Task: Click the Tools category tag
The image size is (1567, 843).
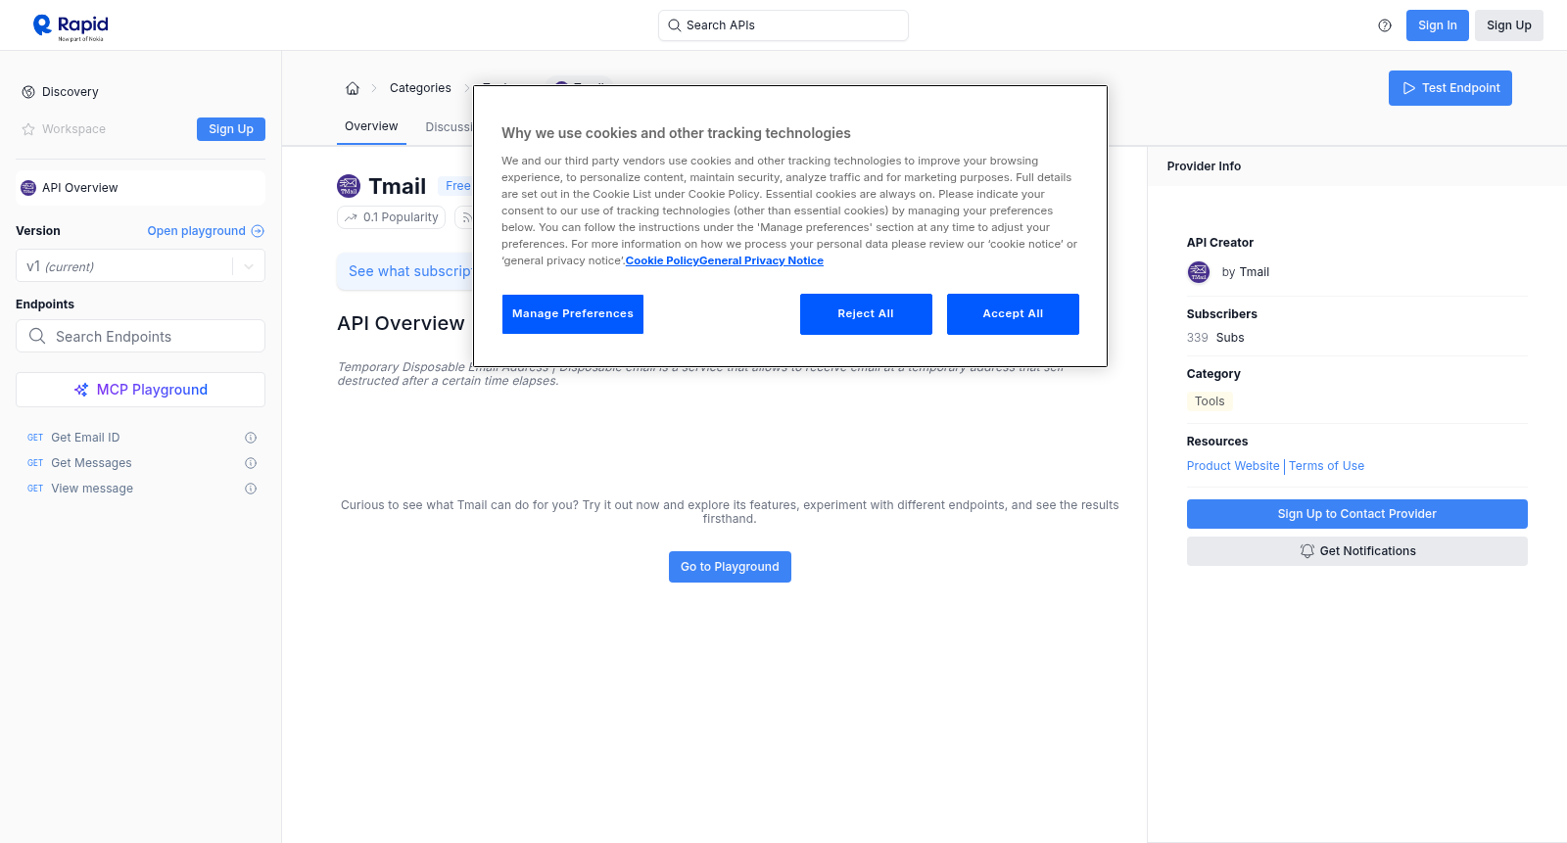Action: click(1210, 401)
